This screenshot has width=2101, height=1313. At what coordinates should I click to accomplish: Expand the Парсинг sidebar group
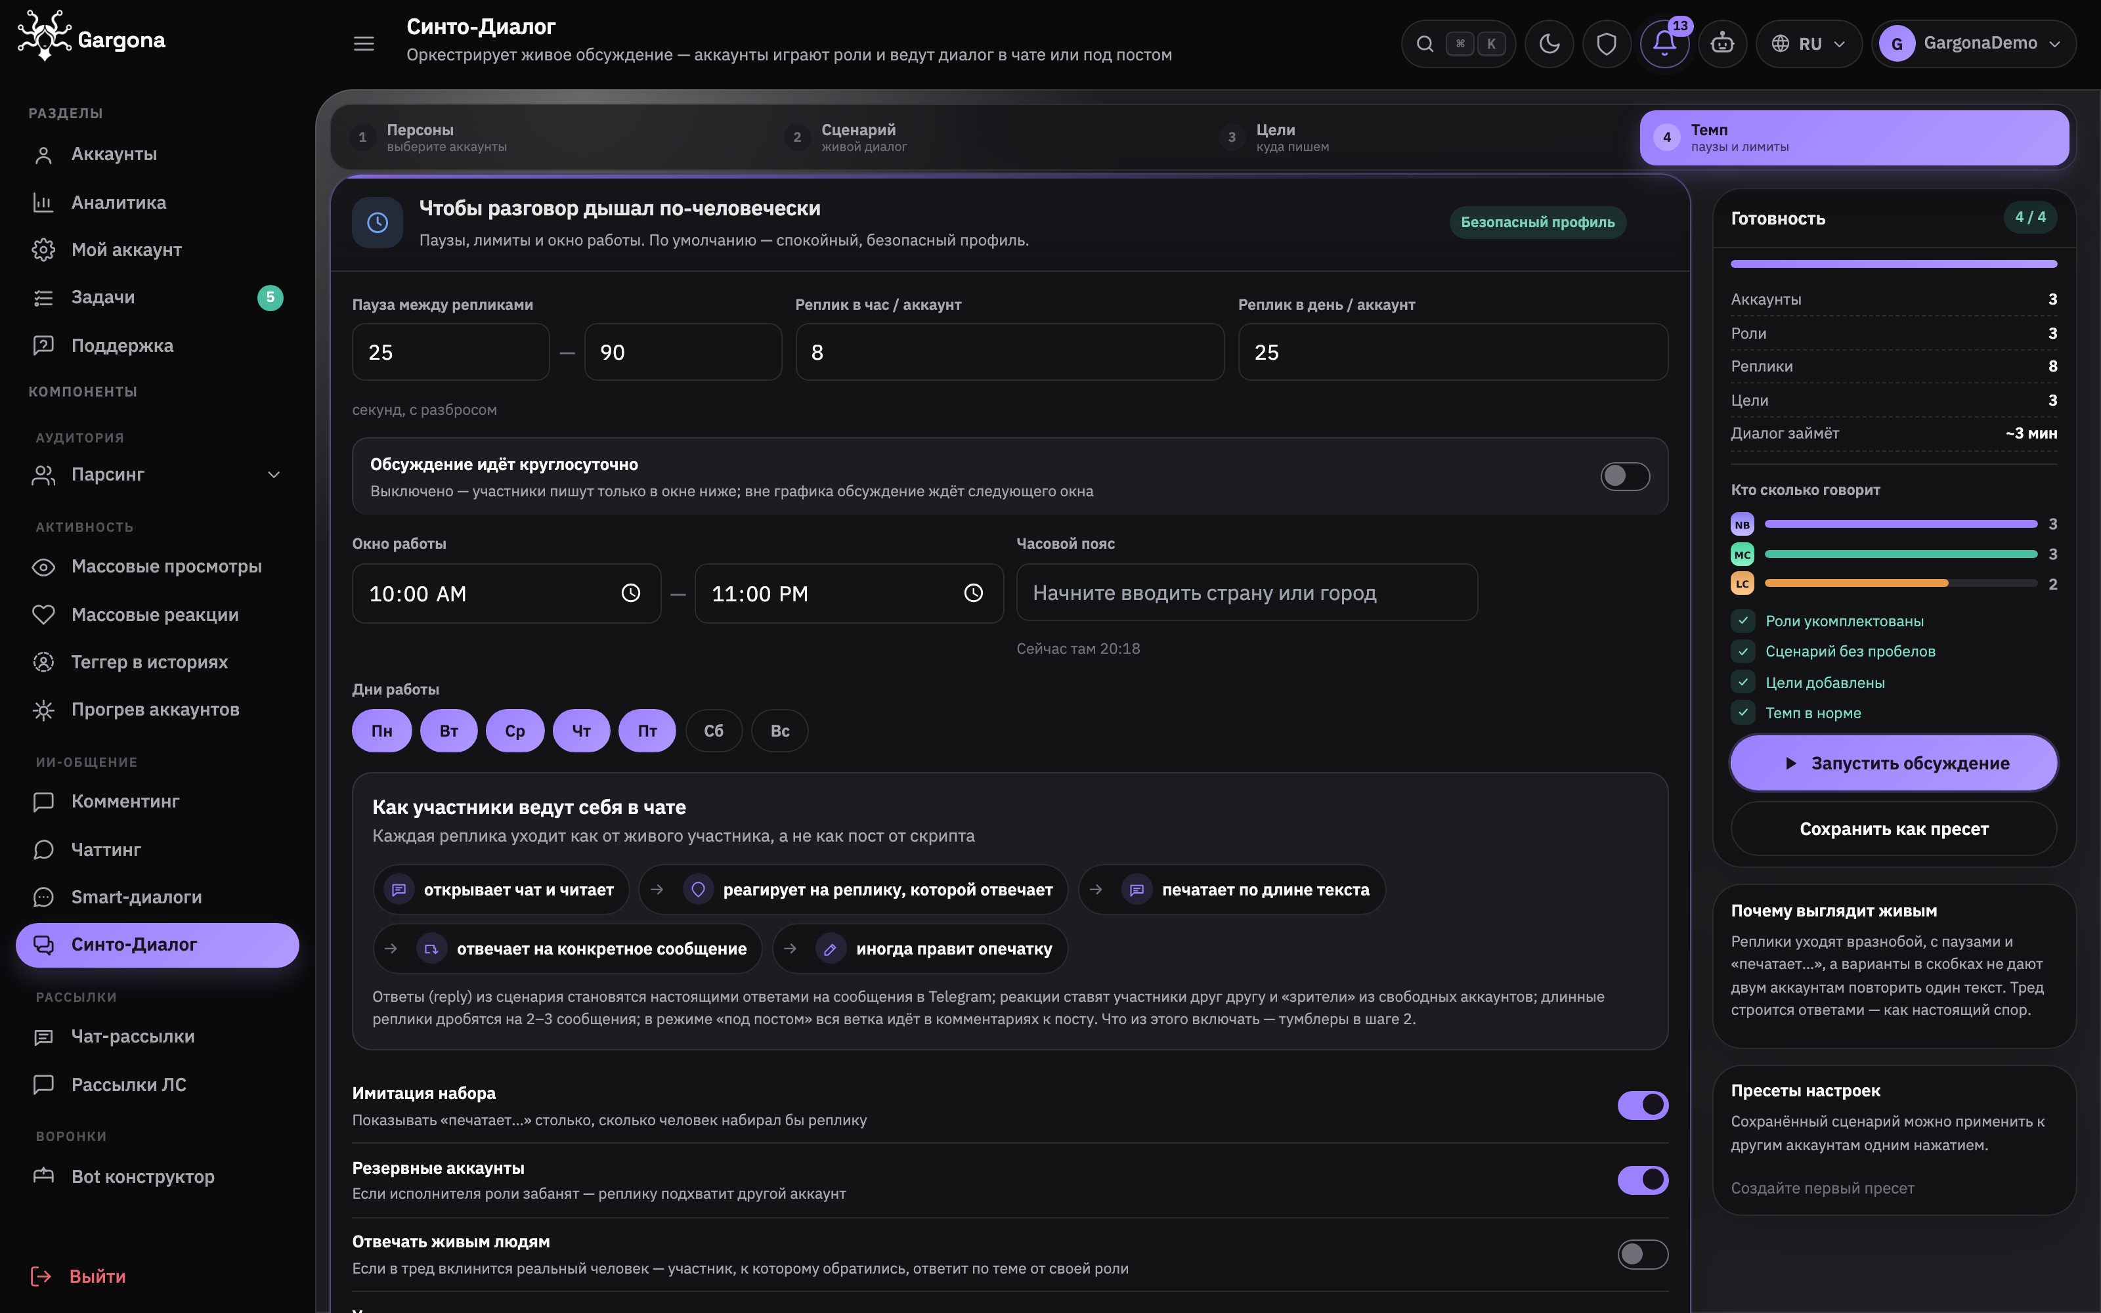coord(157,475)
